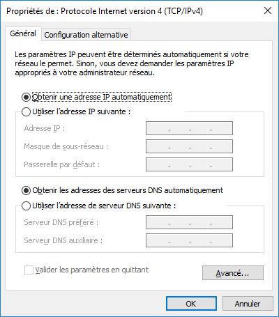The width and height of the screenshot is (279, 317).
Task: Open the Avancé… settings button
Action: (x=233, y=273)
